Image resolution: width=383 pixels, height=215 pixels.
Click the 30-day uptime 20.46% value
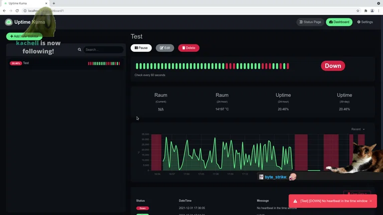[345, 109]
